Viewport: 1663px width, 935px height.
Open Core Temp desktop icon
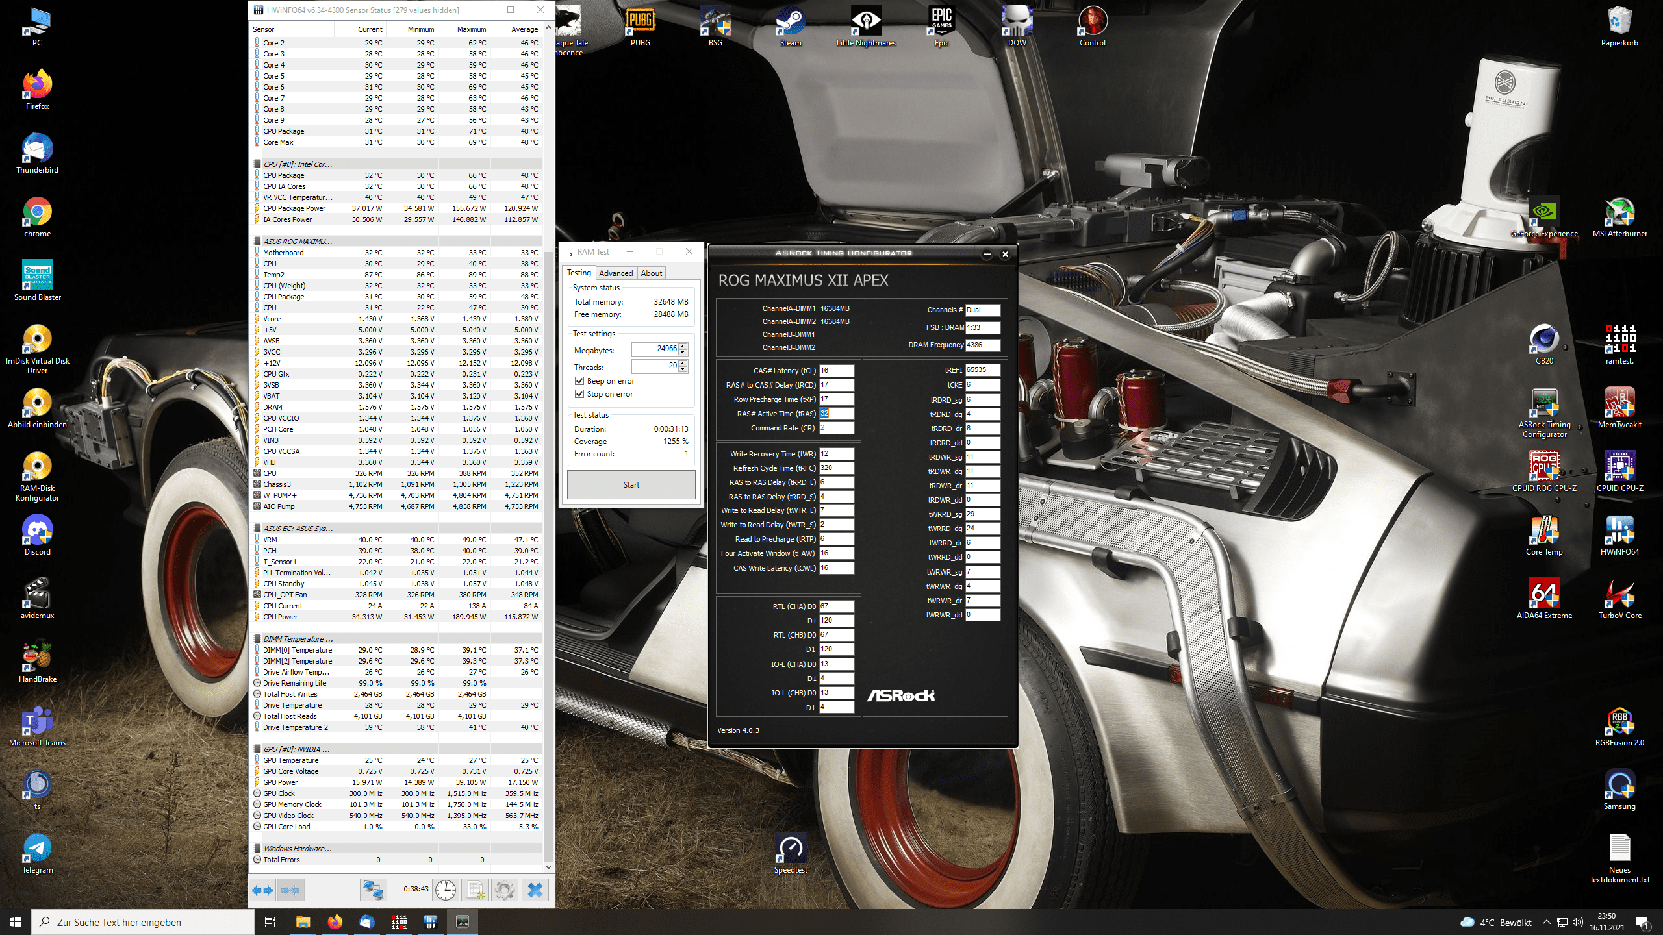tap(1544, 535)
